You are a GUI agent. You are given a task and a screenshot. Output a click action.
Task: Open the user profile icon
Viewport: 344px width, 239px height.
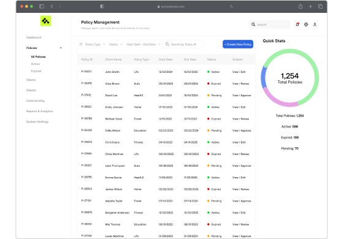315,25
